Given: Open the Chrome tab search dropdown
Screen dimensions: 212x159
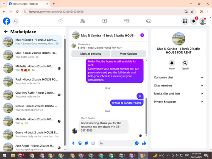Looking at the screenshot, I should (x=4, y=4).
